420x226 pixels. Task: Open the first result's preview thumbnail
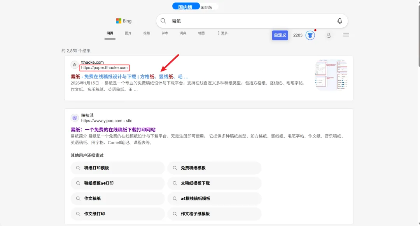pos(331,75)
